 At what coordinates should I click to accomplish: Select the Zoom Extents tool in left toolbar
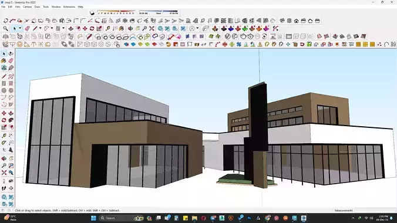4,173
